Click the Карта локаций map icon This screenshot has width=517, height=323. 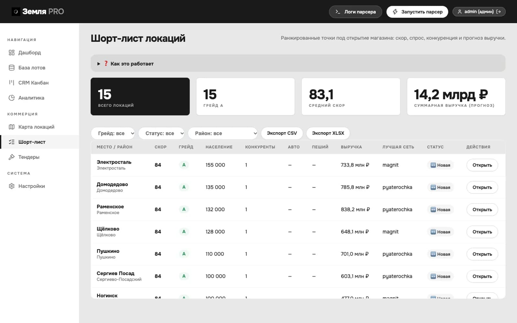[x=12, y=127]
